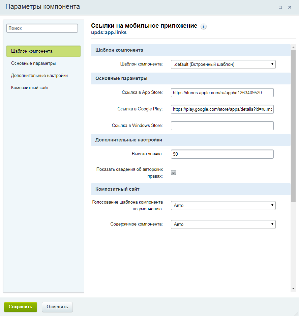Close the component parameters dialog
This screenshot has height=316, width=299.
tap(290, 7)
